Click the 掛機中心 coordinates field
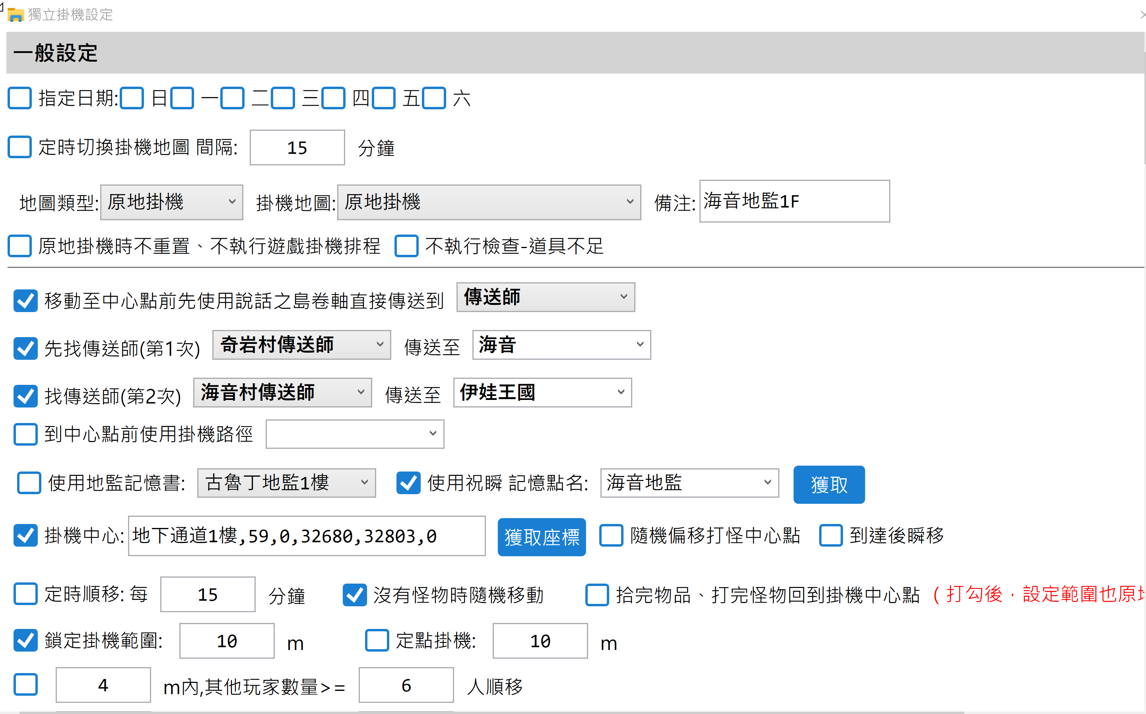 pos(307,535)
